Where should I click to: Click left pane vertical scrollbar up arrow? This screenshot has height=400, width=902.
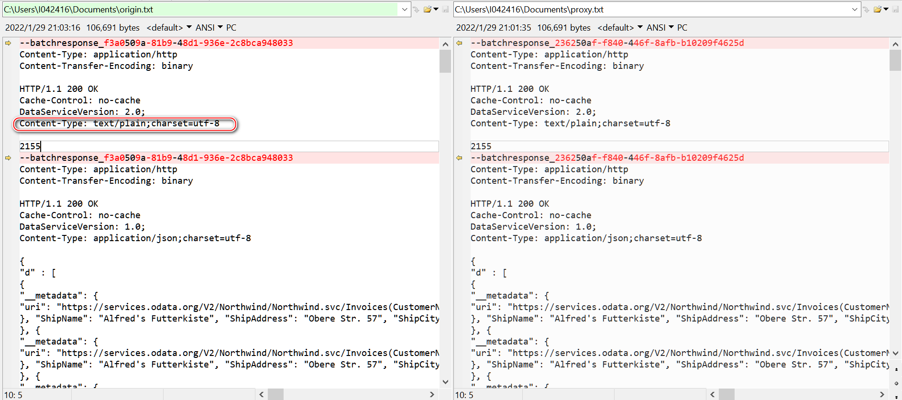[445, 44]
